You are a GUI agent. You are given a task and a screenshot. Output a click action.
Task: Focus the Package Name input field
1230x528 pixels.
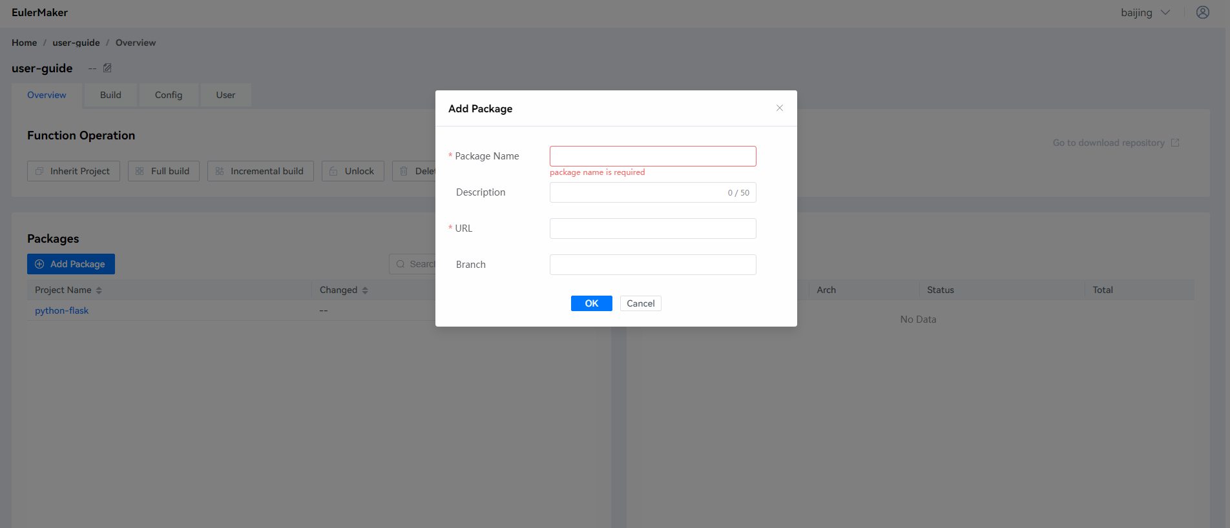click(652, 156)
